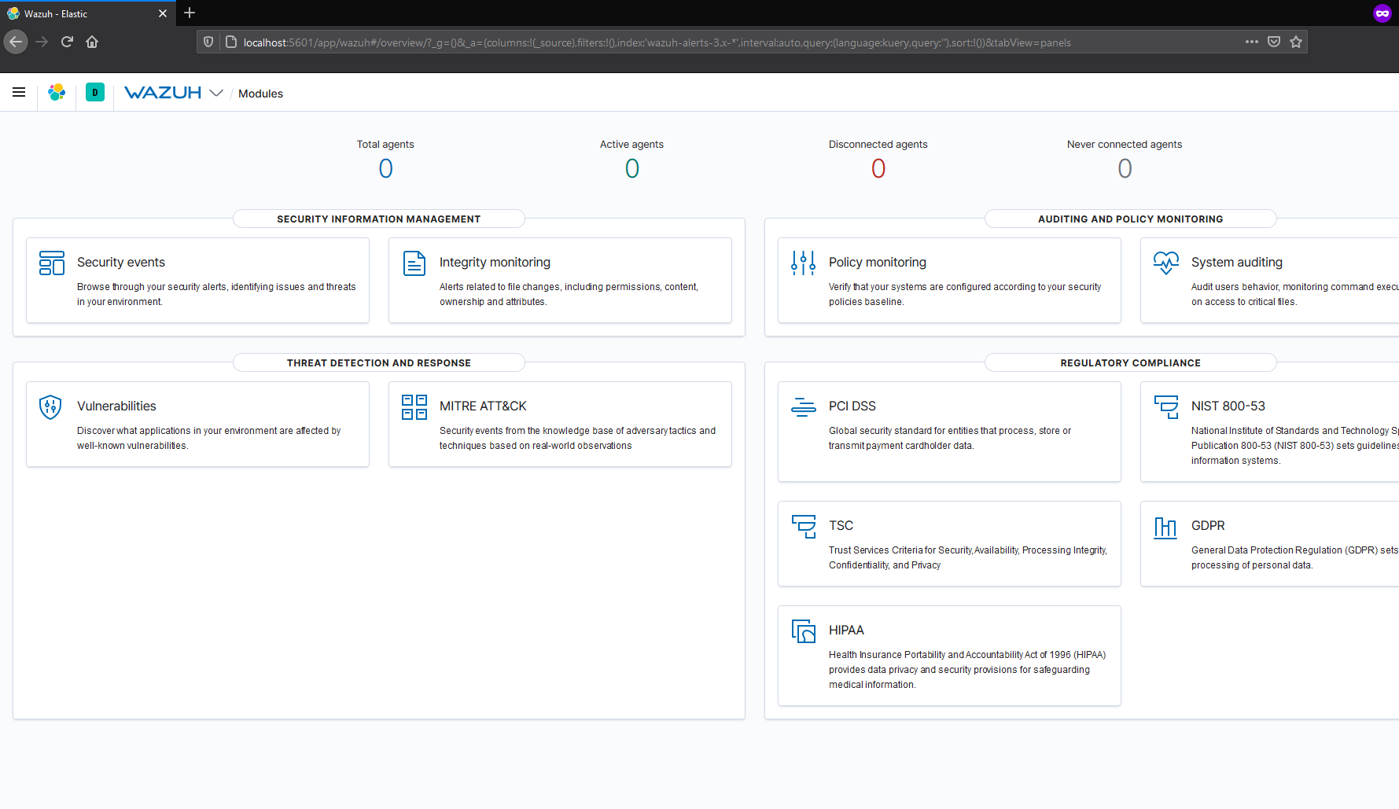Bookmark this page with the star
The height and width of the screenshot is (809, 1399).
(x=1296, y=42)
